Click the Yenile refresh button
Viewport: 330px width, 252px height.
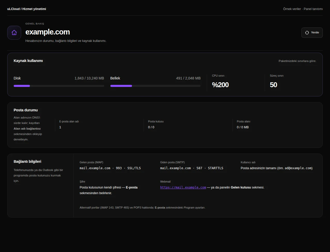312,33
